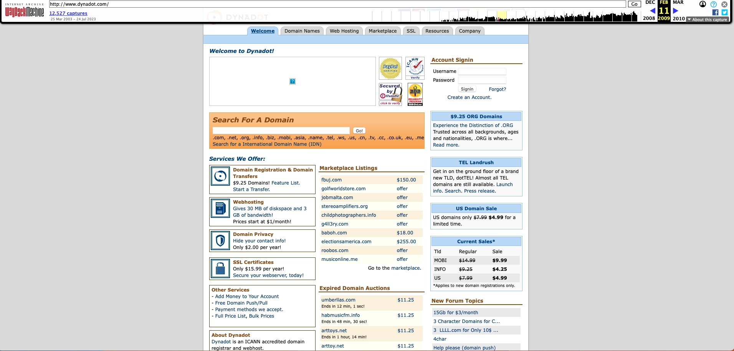Open the Domain Names tab
Image resolution: width=734 pixels, height=351 pixels.
[x=302, y=31]
